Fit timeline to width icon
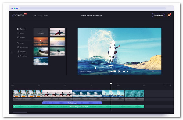This screenshot has height=120, width=183. pyautogui.click(x=170, y=85)
